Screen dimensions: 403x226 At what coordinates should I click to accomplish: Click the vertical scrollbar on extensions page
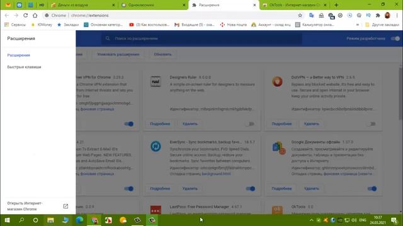point(401,94)
